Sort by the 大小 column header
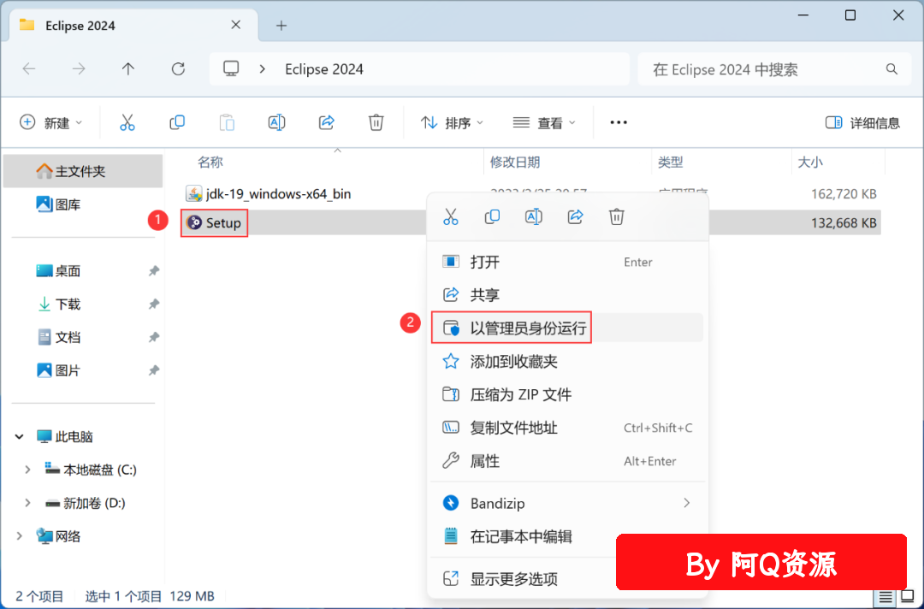This screenshot has height=609, width=924. (x=810, y=162)
